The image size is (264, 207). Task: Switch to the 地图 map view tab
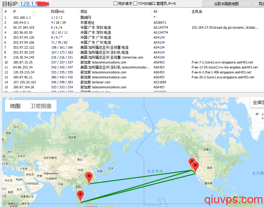(x=15, y=106)
